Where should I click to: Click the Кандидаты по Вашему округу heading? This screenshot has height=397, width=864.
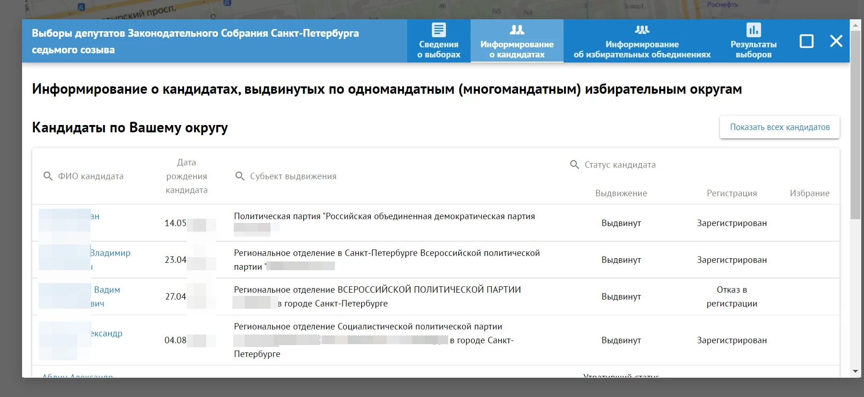pos(130,127)
